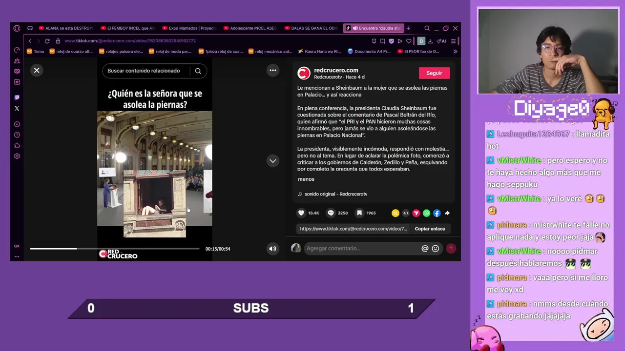Mention a user with @ icon
The image size is (625, 351).
(x=425, y=249)
